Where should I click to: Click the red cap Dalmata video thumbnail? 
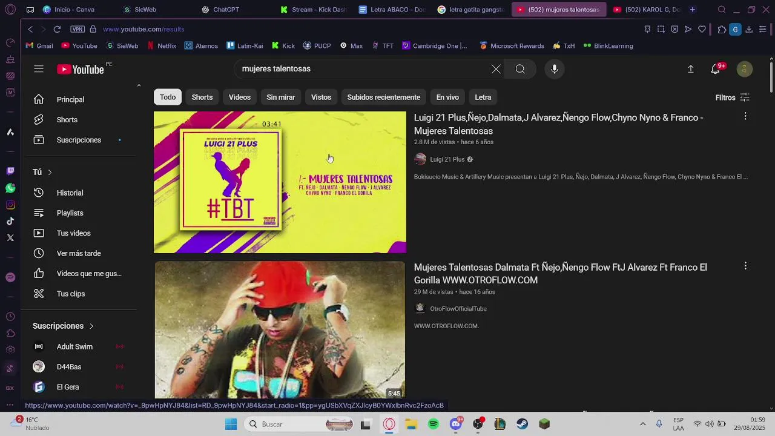click(x=280, y=330)
